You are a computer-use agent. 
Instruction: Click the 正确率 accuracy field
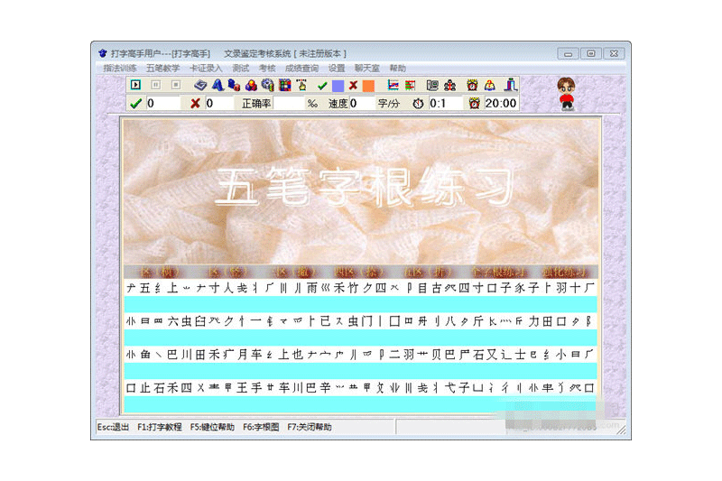pos(289,104)
